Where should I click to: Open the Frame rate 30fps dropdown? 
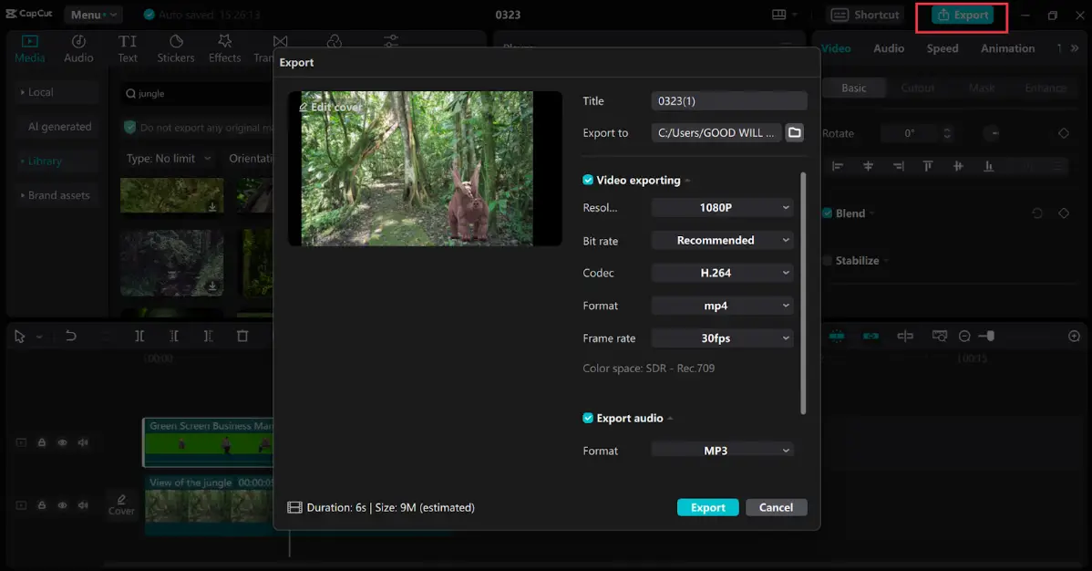pos(722,338)
